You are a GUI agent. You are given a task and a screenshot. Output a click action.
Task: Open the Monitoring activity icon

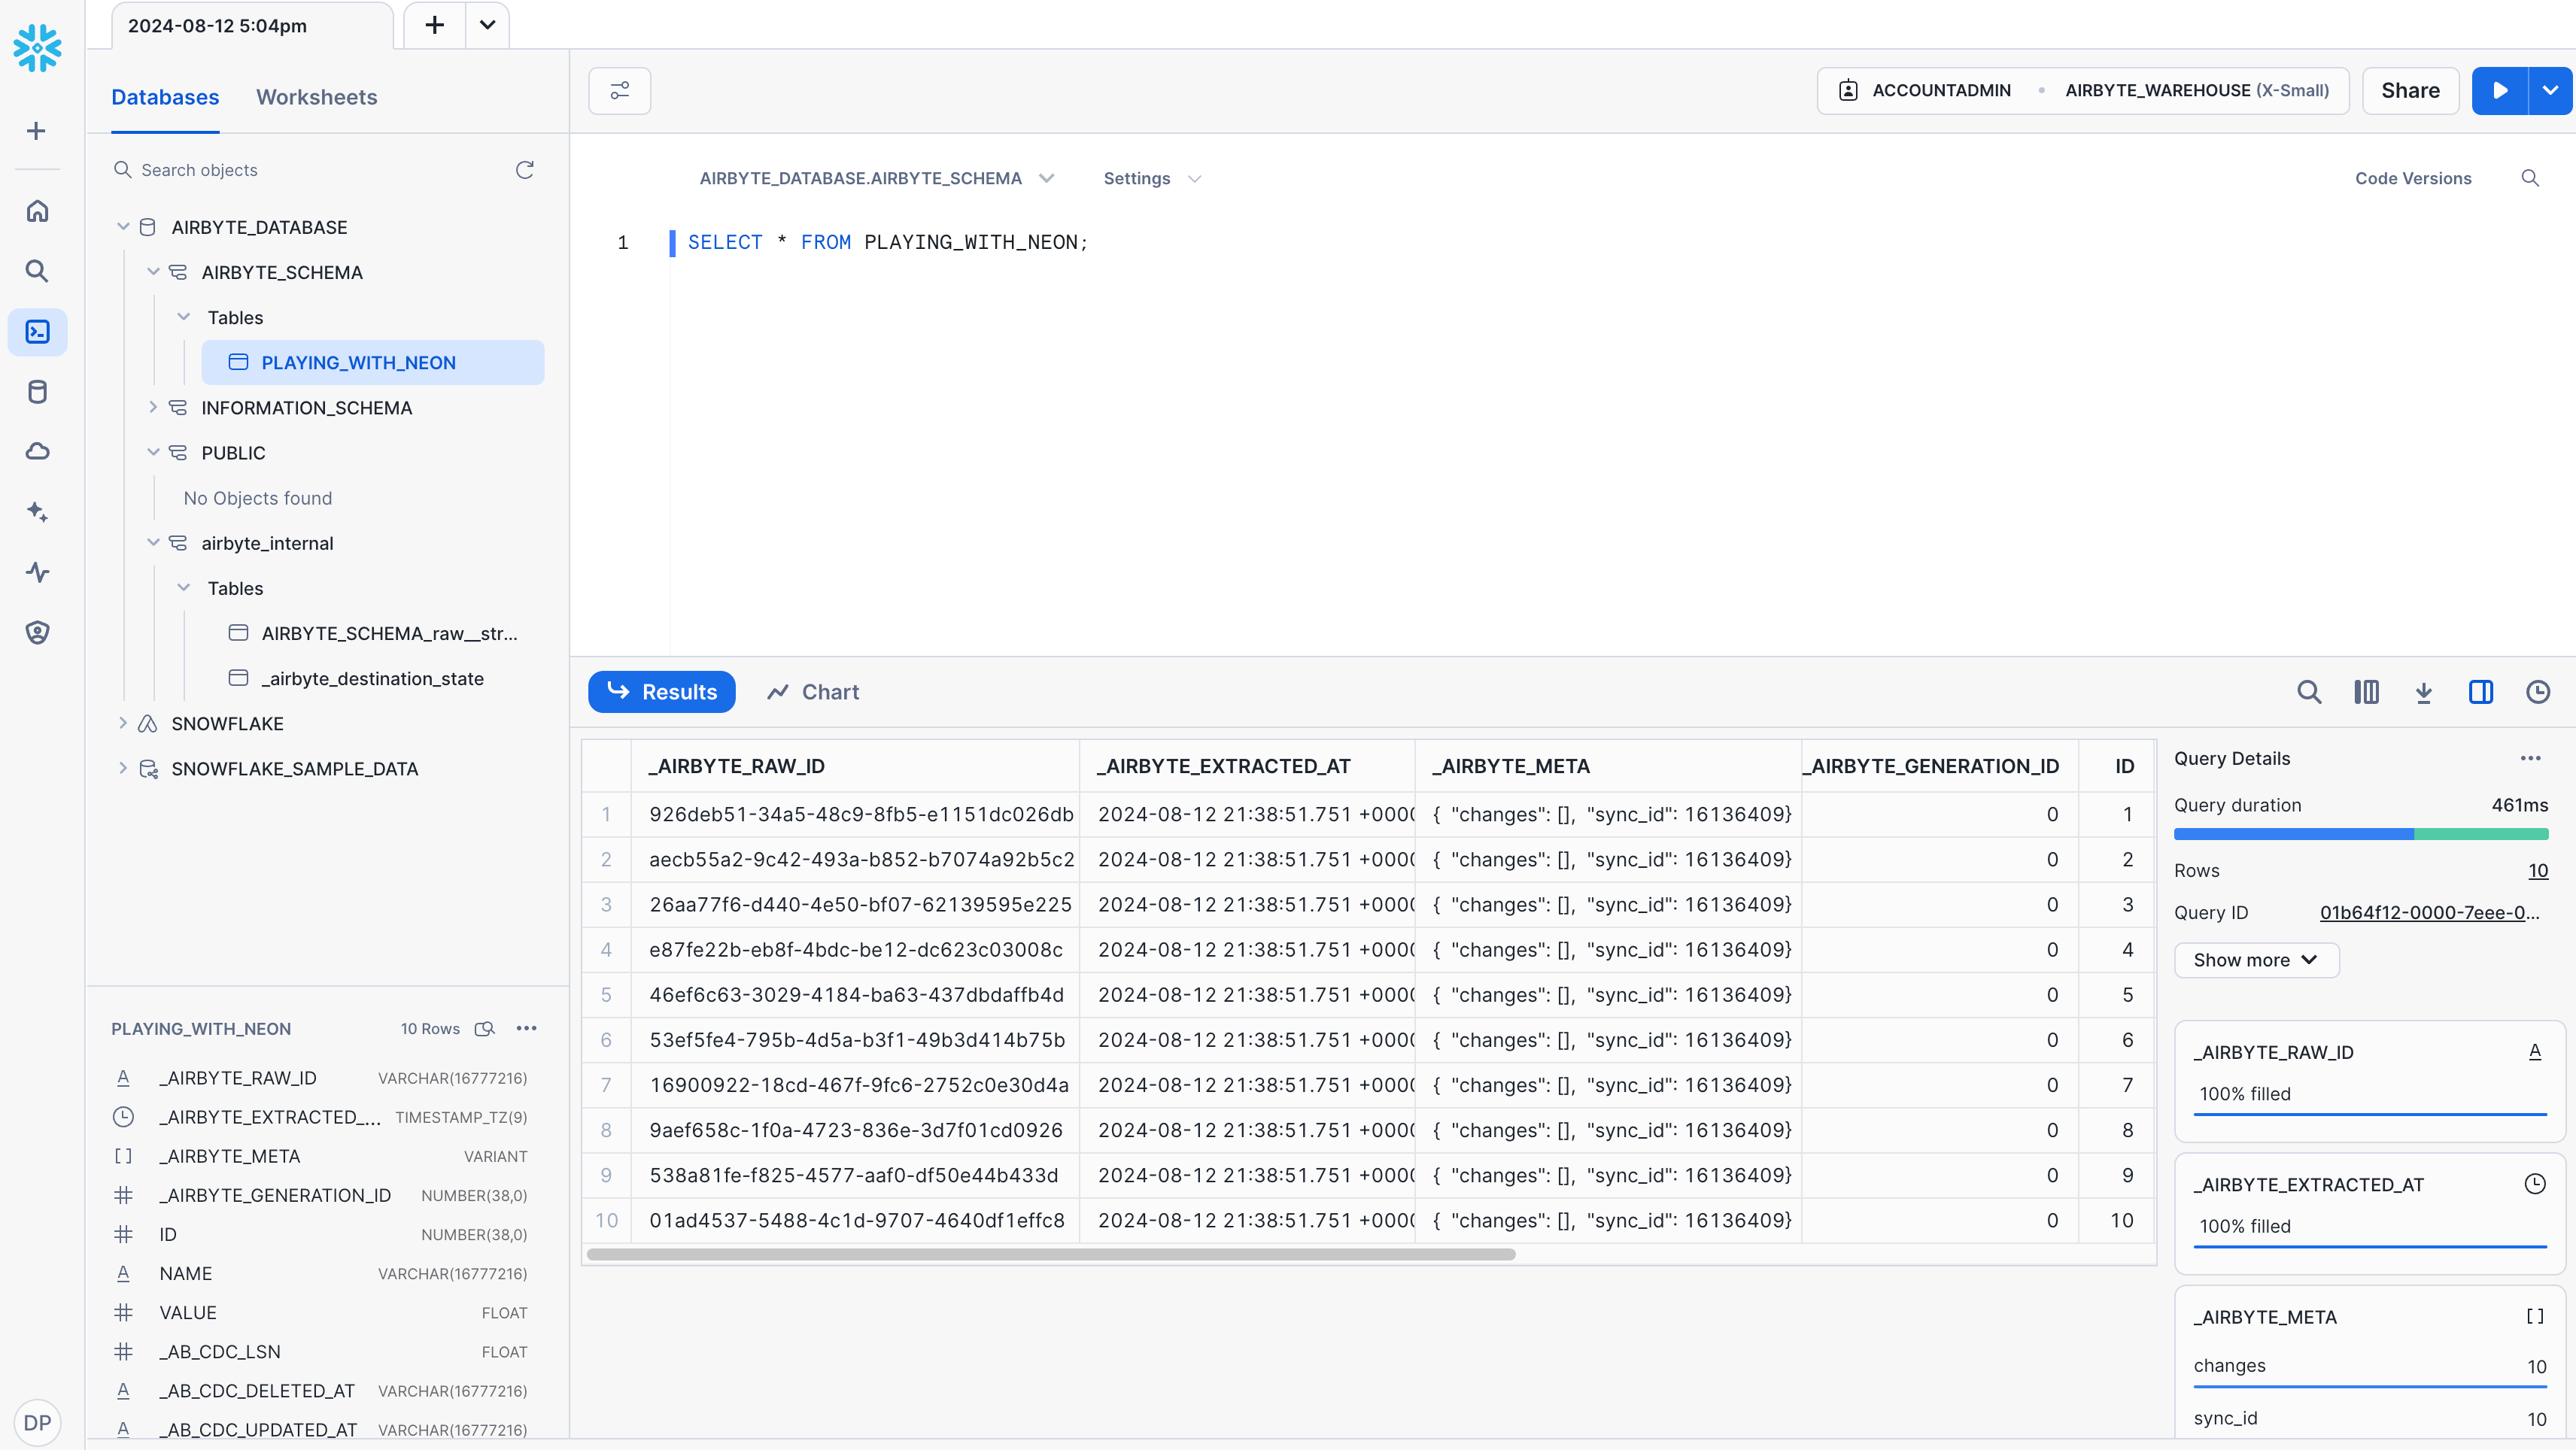(x=37, y=572)
